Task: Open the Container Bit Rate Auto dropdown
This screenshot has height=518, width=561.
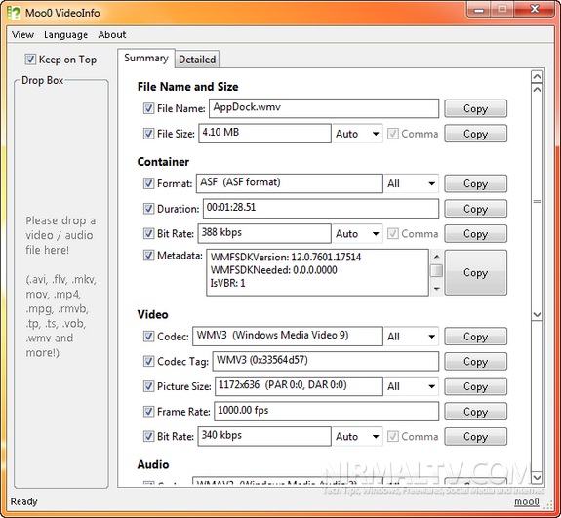Action: [357, 233]
